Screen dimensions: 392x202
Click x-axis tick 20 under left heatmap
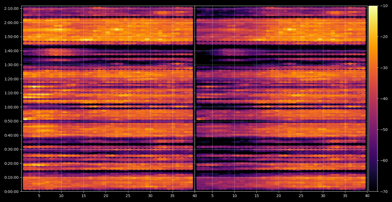(x=106, y=196)
